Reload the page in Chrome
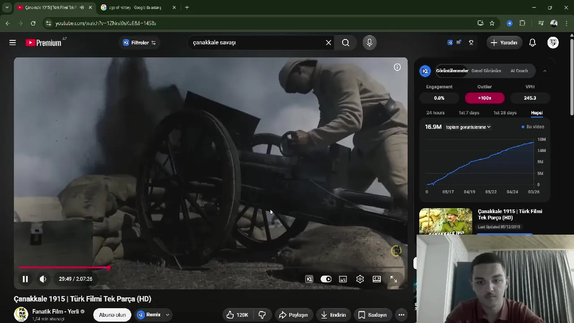The image size is (574, 323). click(x=33, y=23)
